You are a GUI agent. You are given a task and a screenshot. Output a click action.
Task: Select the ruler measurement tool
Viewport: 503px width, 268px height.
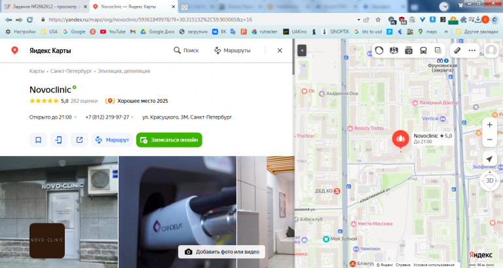pos(457,50)
